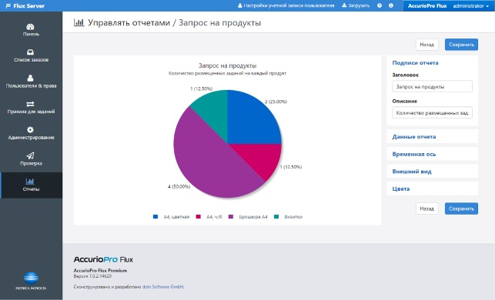
Task: Go to Пользователи & права user icon
Action: [x=30, y=78]
